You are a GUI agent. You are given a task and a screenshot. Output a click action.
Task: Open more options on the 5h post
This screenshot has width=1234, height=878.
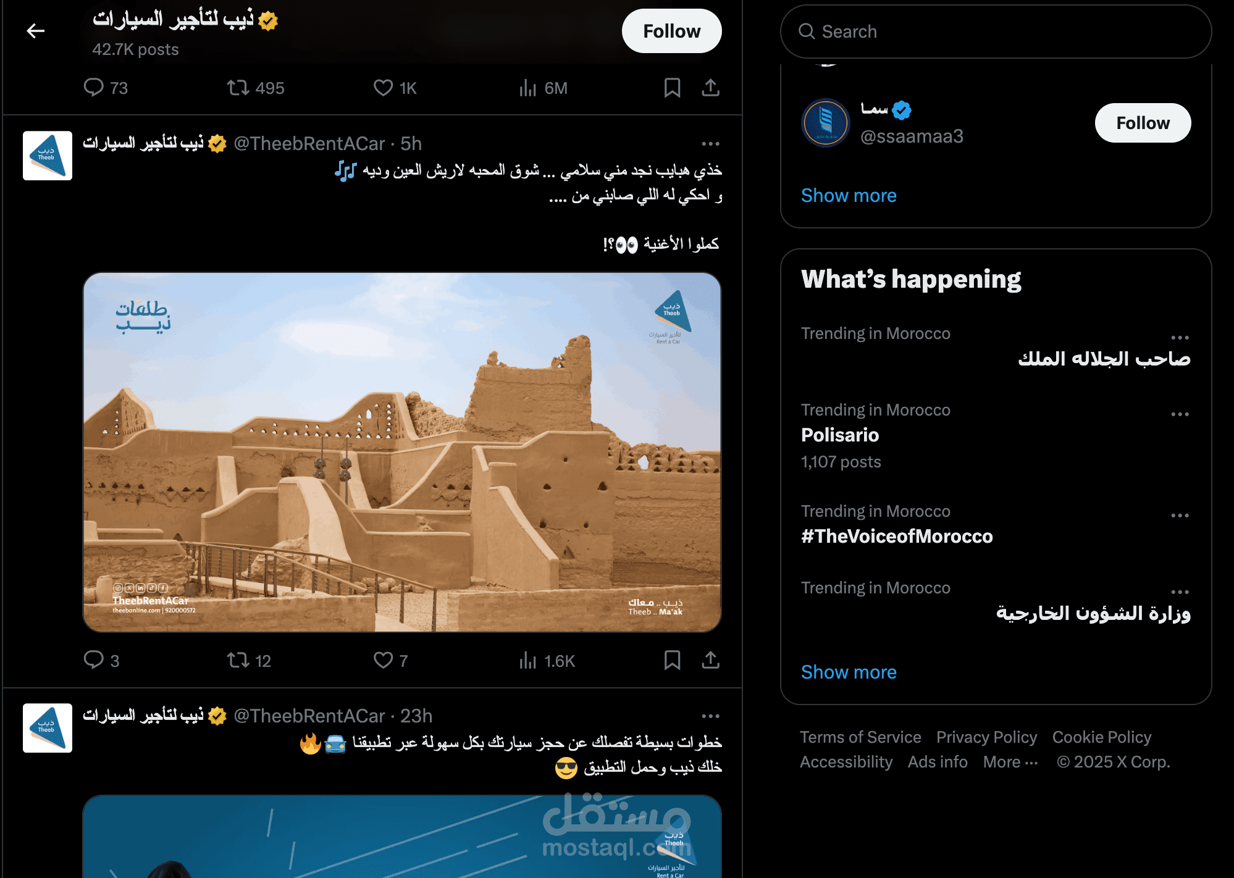710,144
